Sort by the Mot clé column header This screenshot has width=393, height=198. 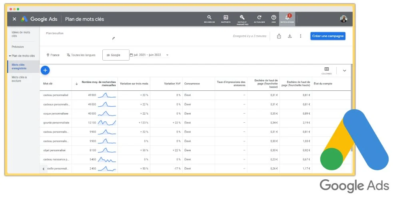(48, 84)
